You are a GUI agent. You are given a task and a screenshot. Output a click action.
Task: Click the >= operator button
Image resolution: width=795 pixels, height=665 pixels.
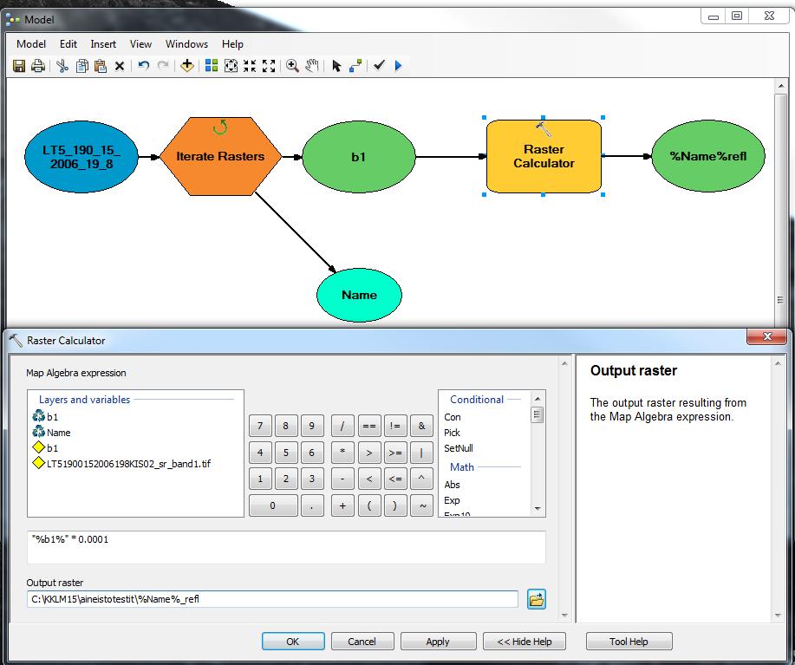[395, 452]
